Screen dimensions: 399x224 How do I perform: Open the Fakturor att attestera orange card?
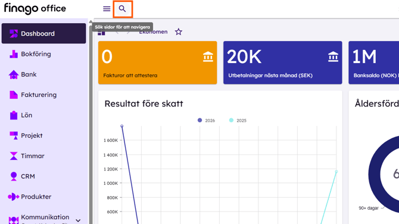(x=157, y=62)
